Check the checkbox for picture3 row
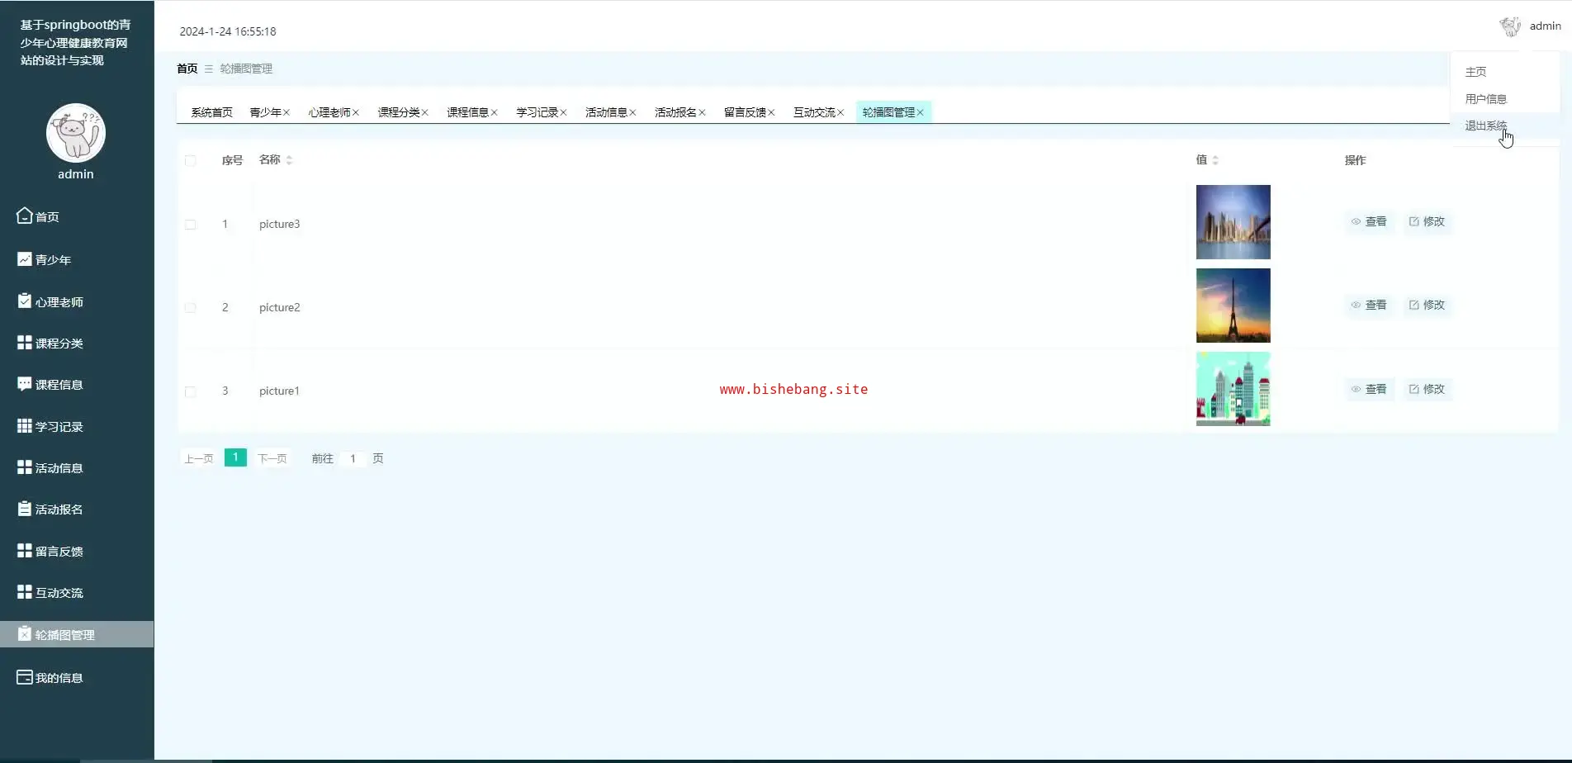The height and width of the screenshot is (763, 1572). (191, 224)
